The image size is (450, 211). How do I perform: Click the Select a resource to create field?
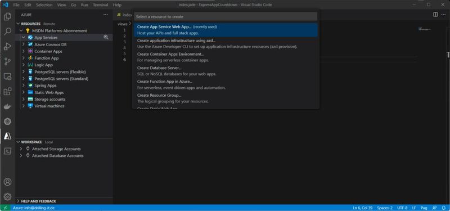coord(226,17)
